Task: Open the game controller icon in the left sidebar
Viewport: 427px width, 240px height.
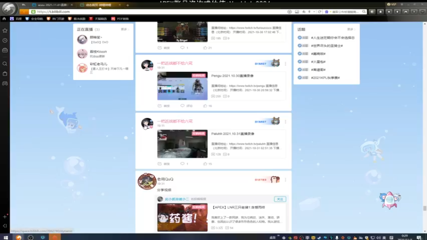Action: click(x=5, y=84)
